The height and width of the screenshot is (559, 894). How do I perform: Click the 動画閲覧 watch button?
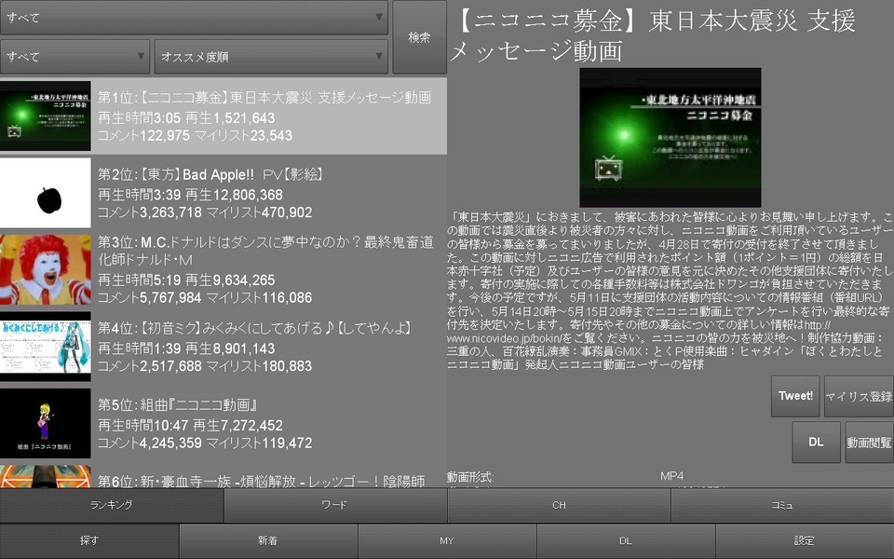point(869,442)
